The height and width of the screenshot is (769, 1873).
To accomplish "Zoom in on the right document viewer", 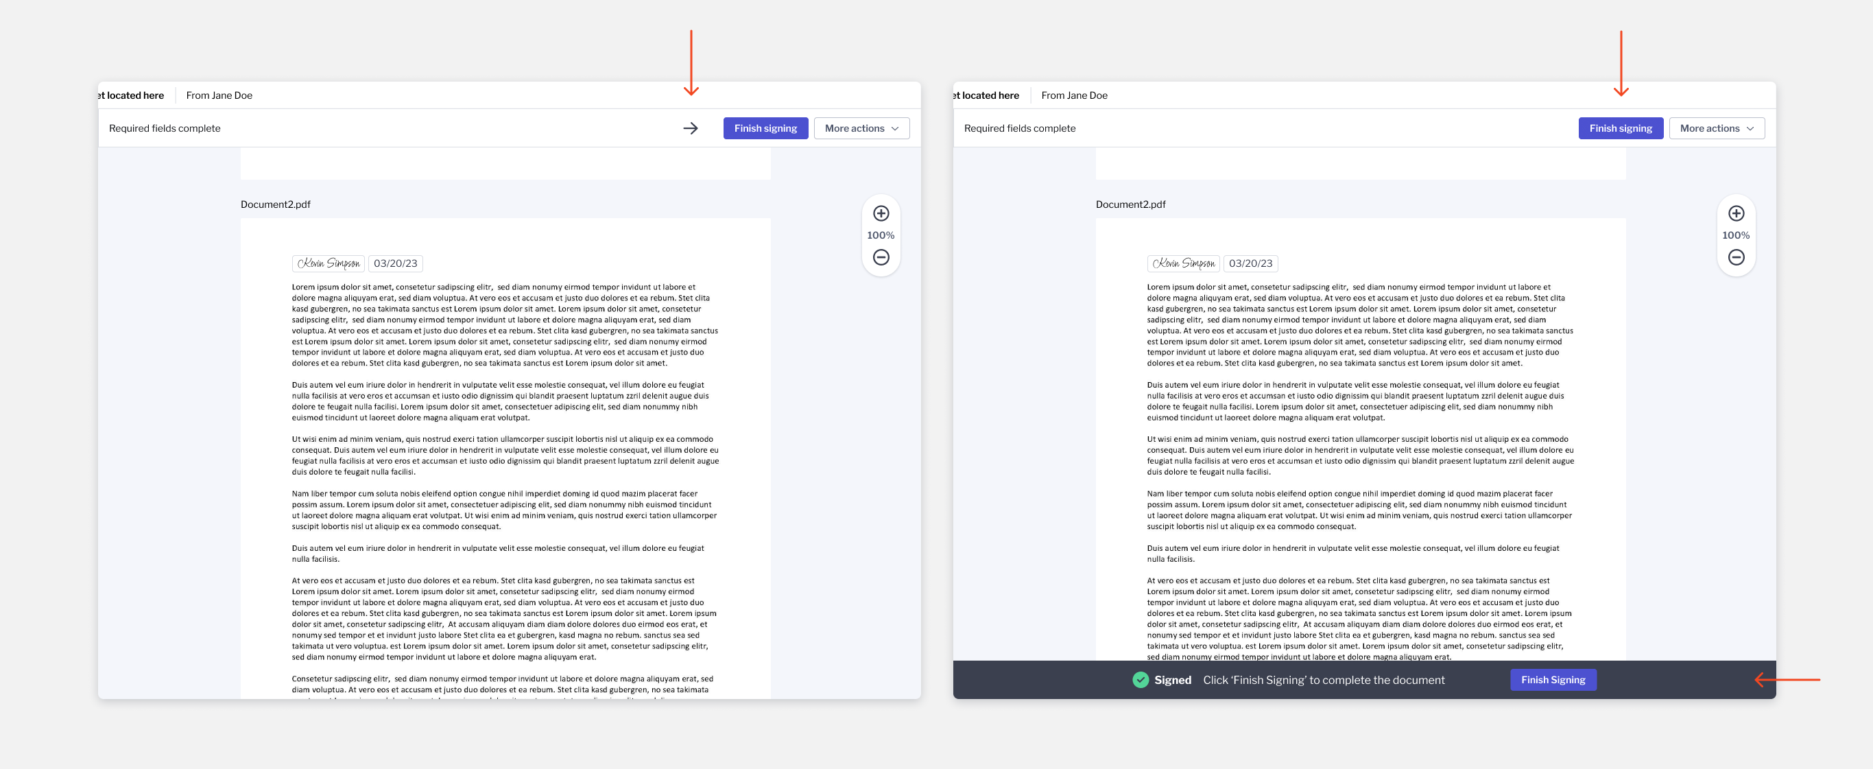I will click(1736, 213).
